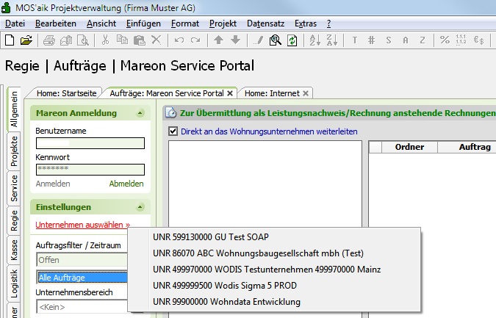The image size is (496, 318).
Task: Close the Home: Internet tab
Action: [305, 93]
